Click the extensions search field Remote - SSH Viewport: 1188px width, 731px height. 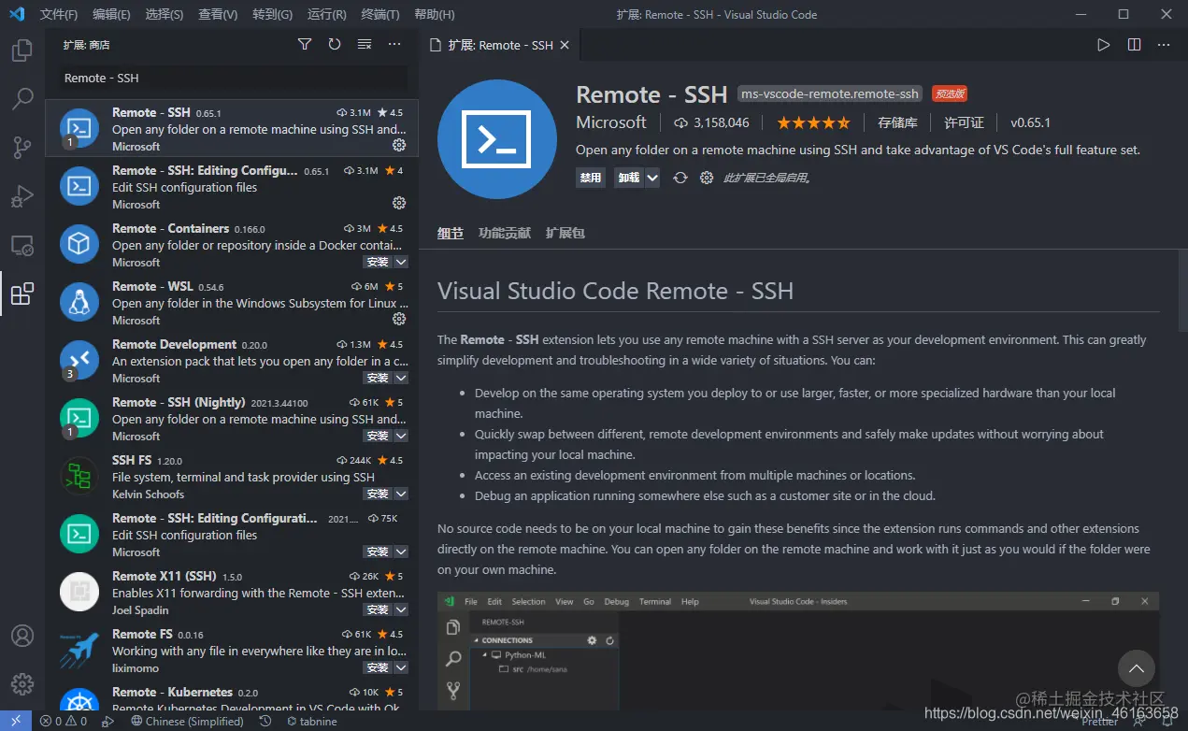(x=232, y=78)
